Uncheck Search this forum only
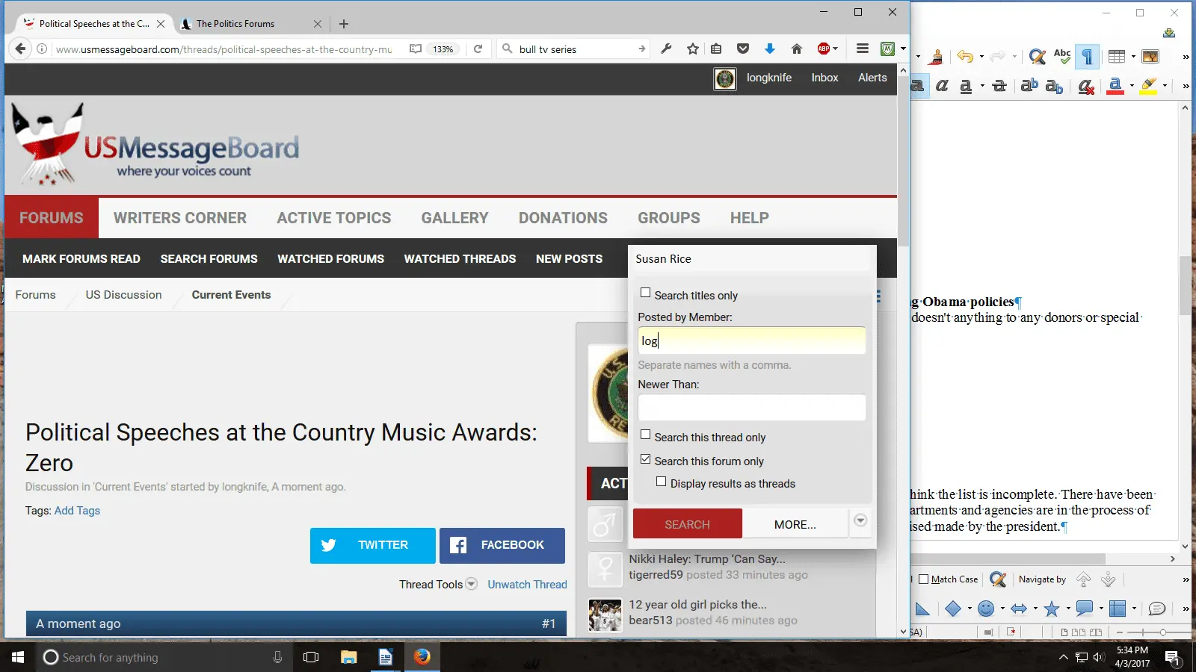Viewport: 1196px width, 672px height. click(646, 459)
